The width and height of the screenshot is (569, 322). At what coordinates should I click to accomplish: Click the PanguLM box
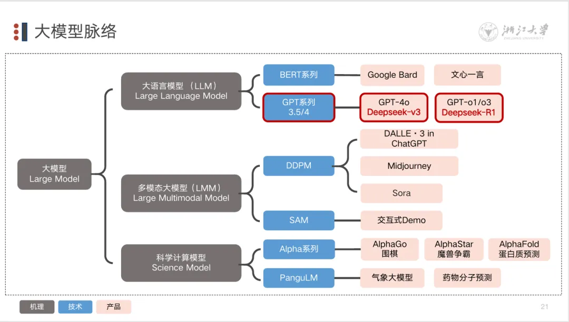pyautogui.click(x=299, y=278)
